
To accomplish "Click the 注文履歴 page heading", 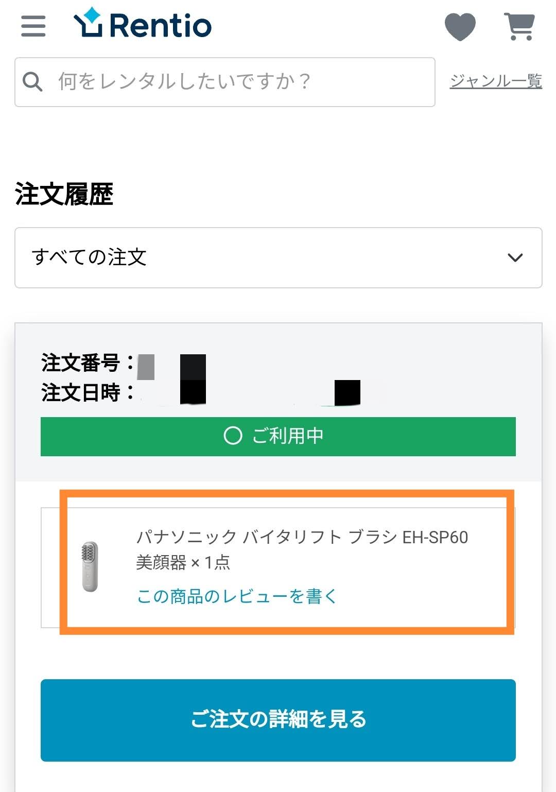I will (64, 194).
